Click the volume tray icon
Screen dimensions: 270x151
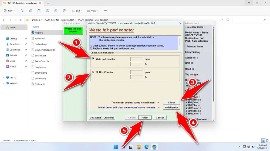[x=249, y=147]
